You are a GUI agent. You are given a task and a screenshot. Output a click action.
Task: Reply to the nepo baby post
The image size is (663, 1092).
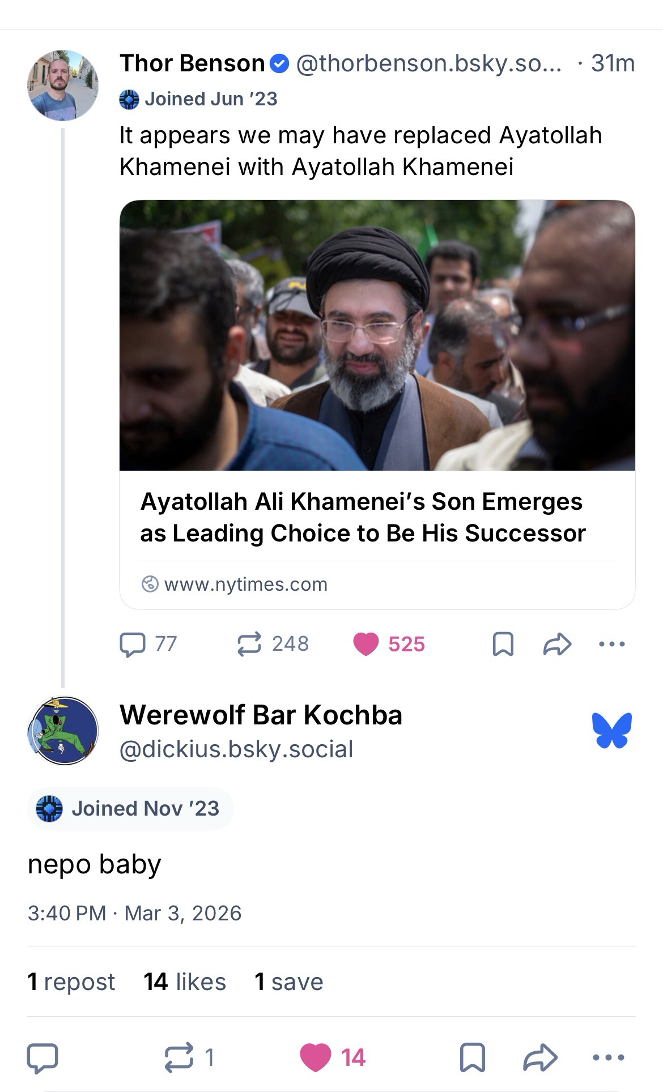[x=42, y=1057]
